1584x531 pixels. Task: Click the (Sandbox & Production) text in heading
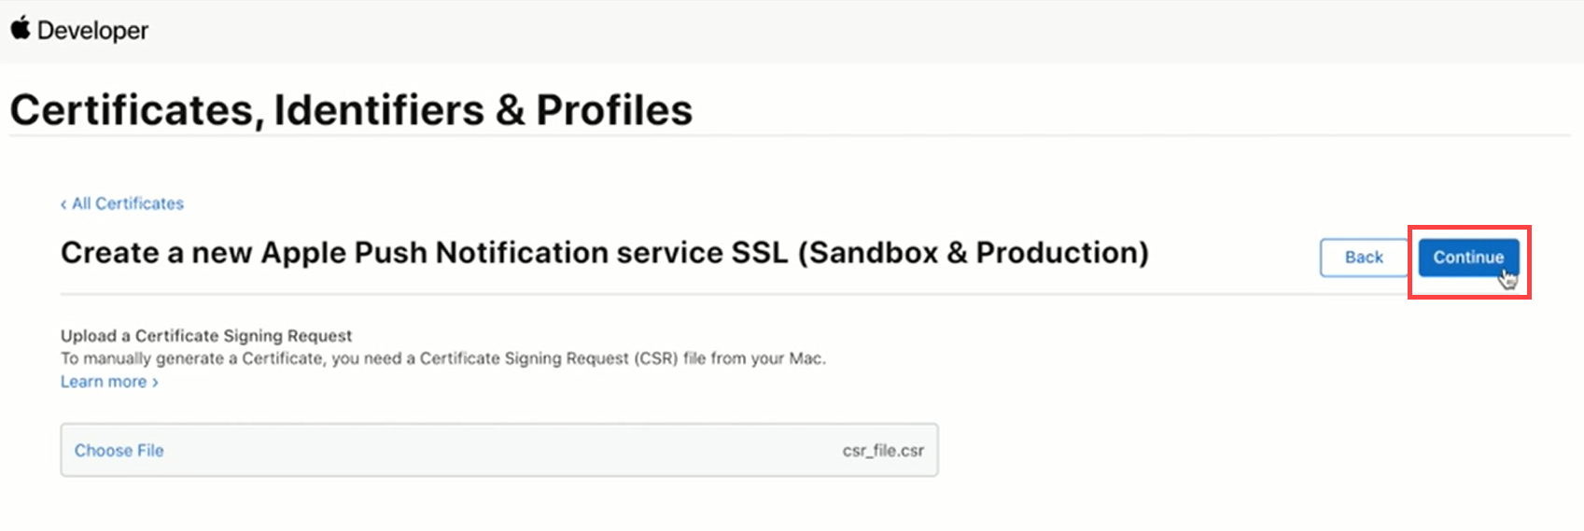coord(973,253)
